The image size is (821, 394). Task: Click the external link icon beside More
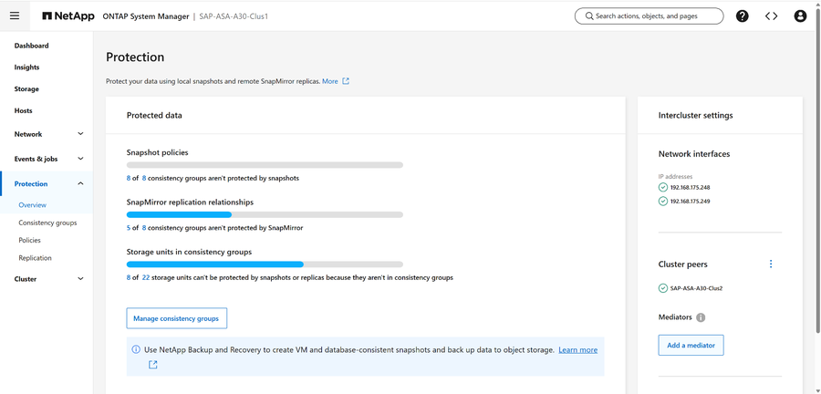click(346, 81)
